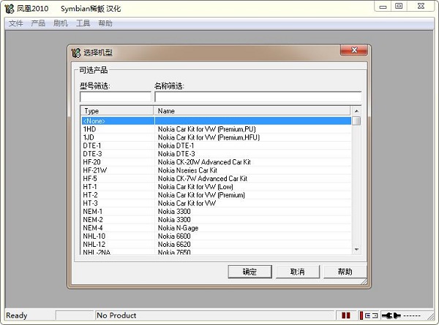Click Nokia N-Gage name cell
This screenshot has height=325, width=439.
pyautogui.click(x=178, y=228)
